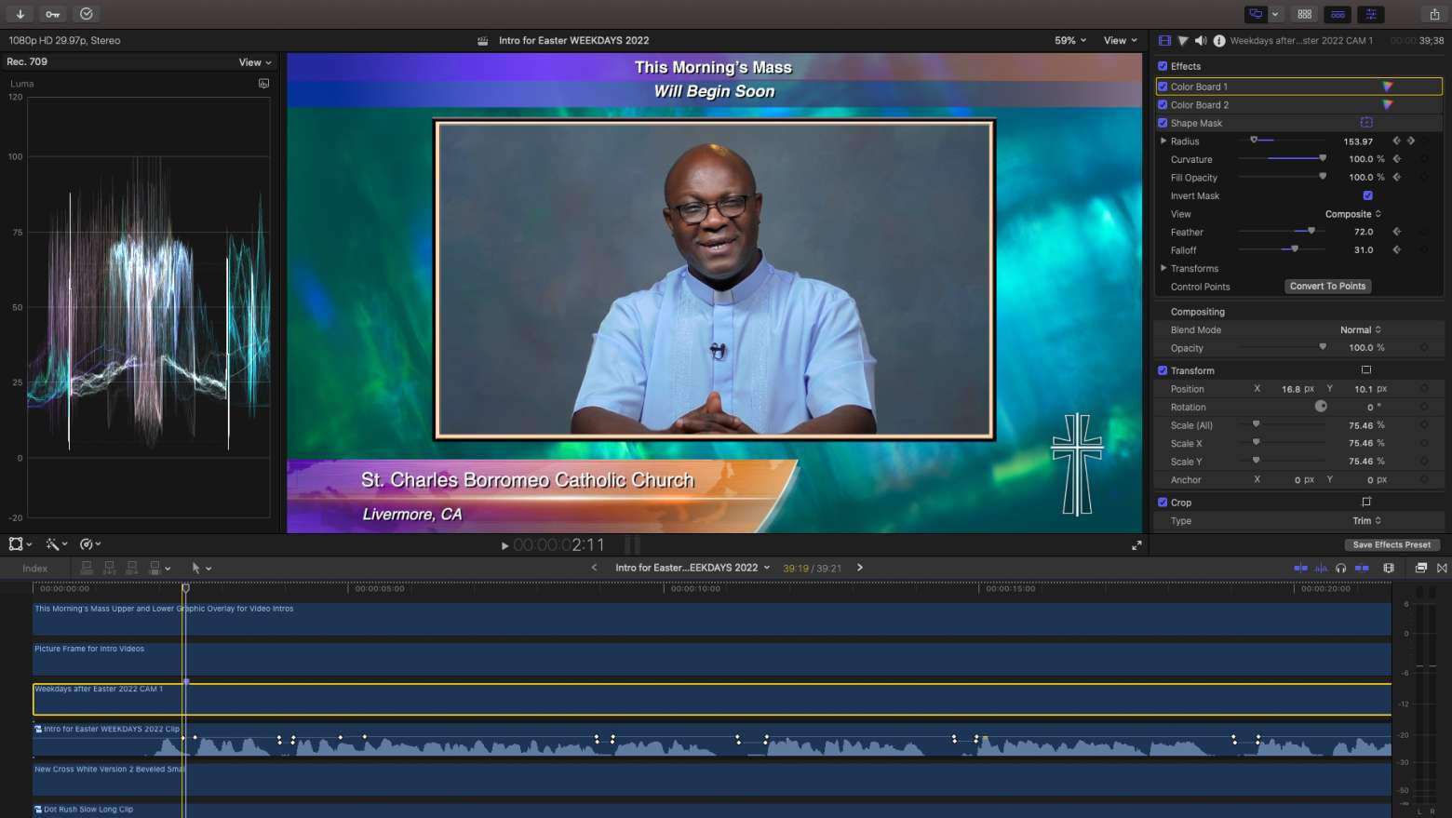Toggle the Solo headphones icon
Image resolution: width=1452 pixels, height=818 pixels.
tap(1340, 568)
